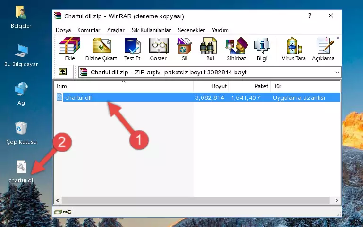The width and height of the screenshot is (363, 227).
Task: Open the Göster (View) tool
Action: (158, 49)
